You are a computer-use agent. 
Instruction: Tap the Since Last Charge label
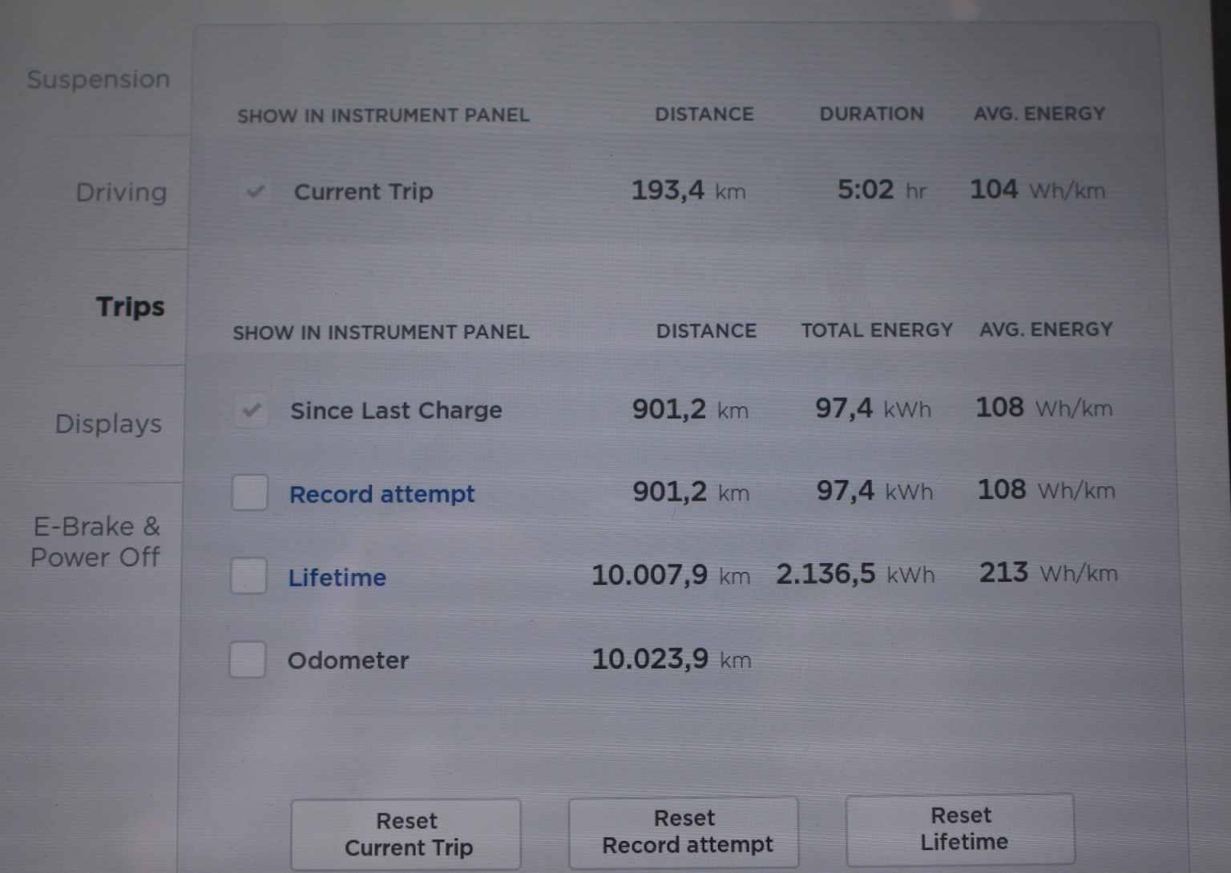[x=396, y=411]
